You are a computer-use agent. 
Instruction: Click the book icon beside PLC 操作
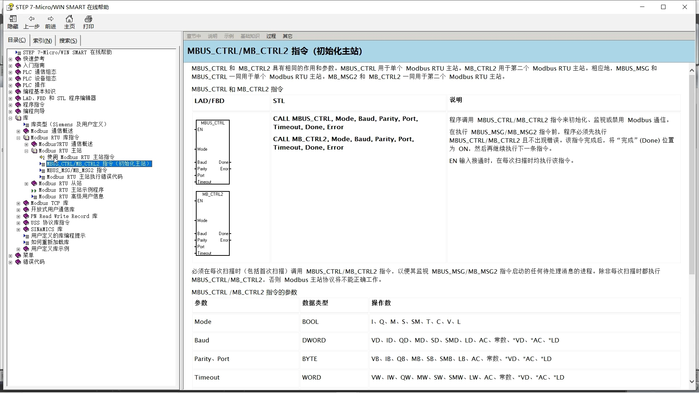pyautogui.click(x=18, y=85)
